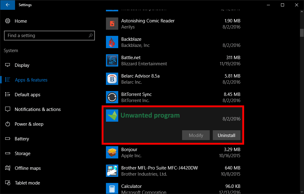Image resolution: width=304 pixels, height=194 pixels.
Task: Open the Default apps page
Action: click(28, 95)
